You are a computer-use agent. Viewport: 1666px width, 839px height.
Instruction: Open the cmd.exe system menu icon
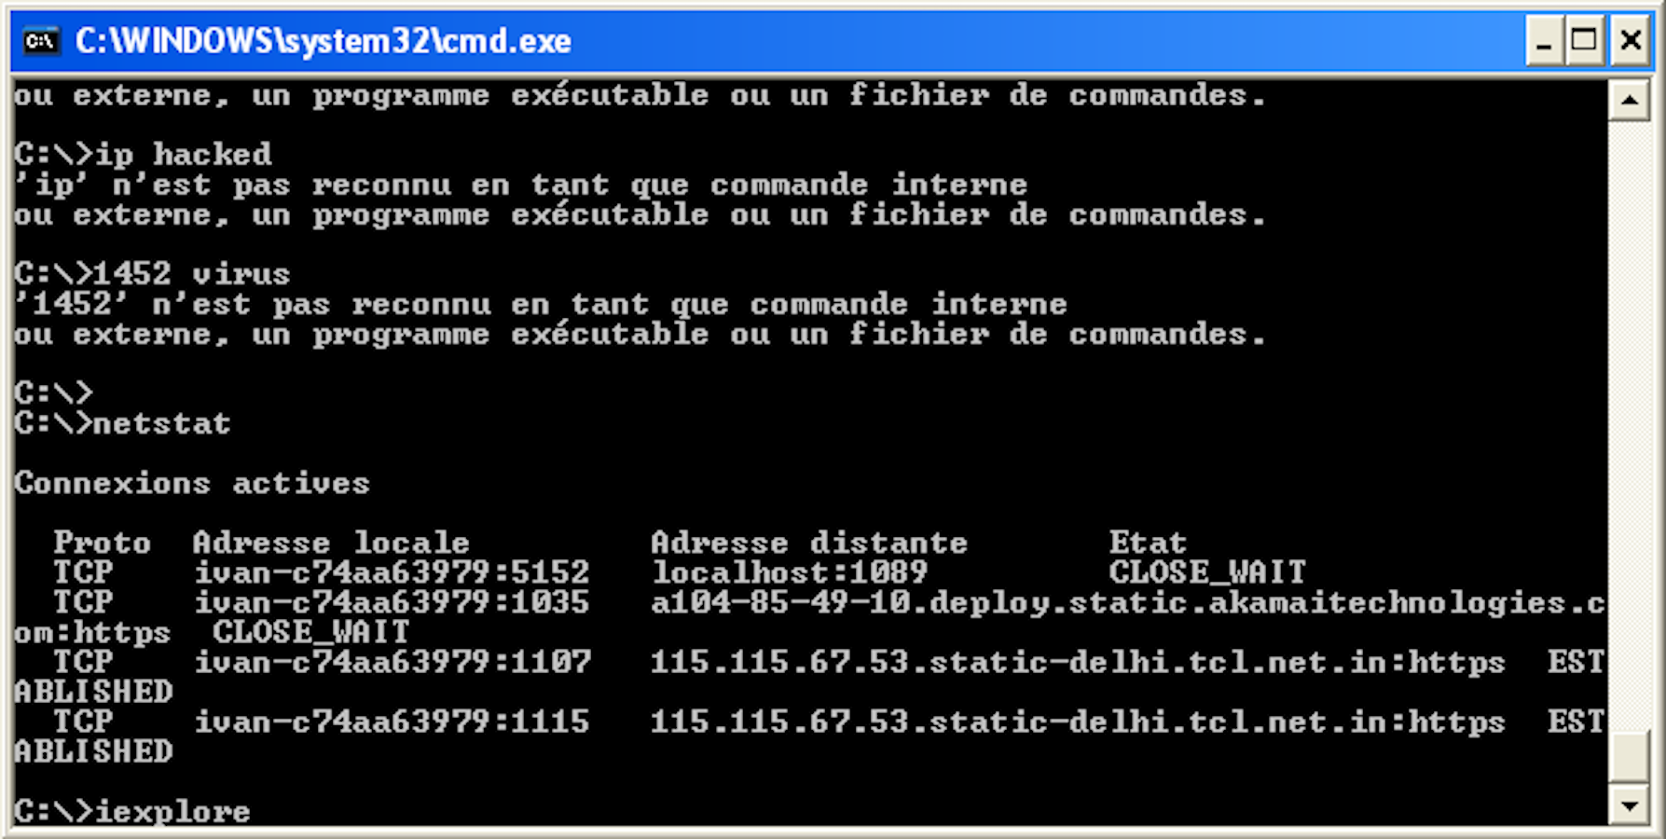[40, 41]
